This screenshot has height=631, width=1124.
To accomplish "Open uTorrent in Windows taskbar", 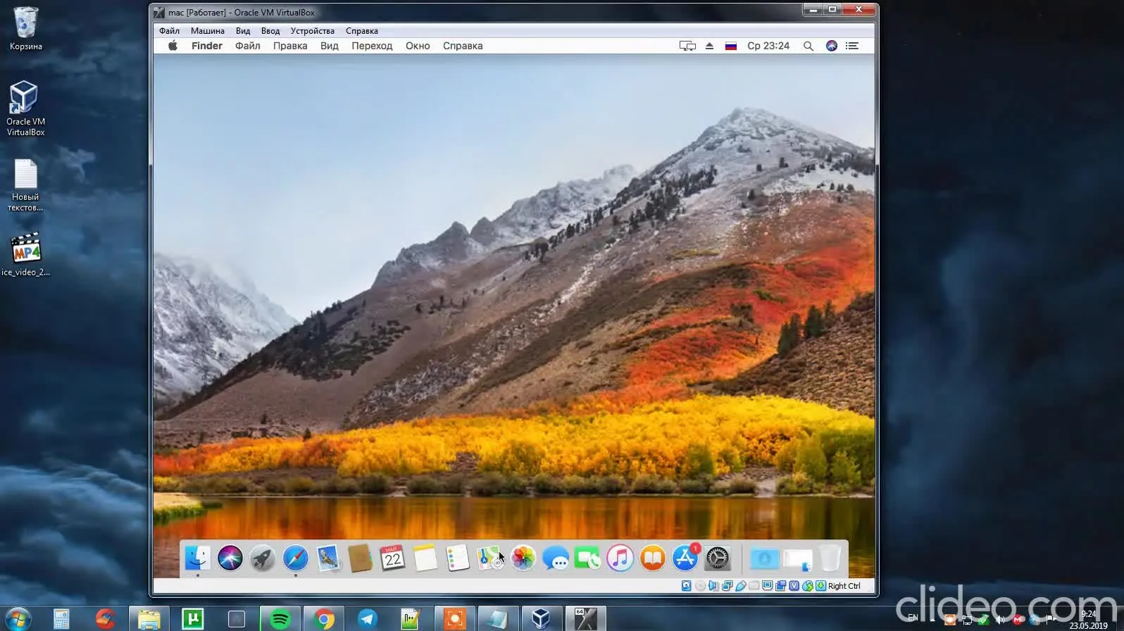I will point(192,619).
